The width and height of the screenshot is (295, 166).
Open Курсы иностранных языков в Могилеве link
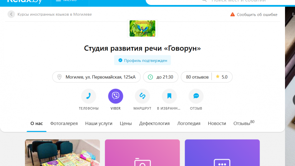55,15
